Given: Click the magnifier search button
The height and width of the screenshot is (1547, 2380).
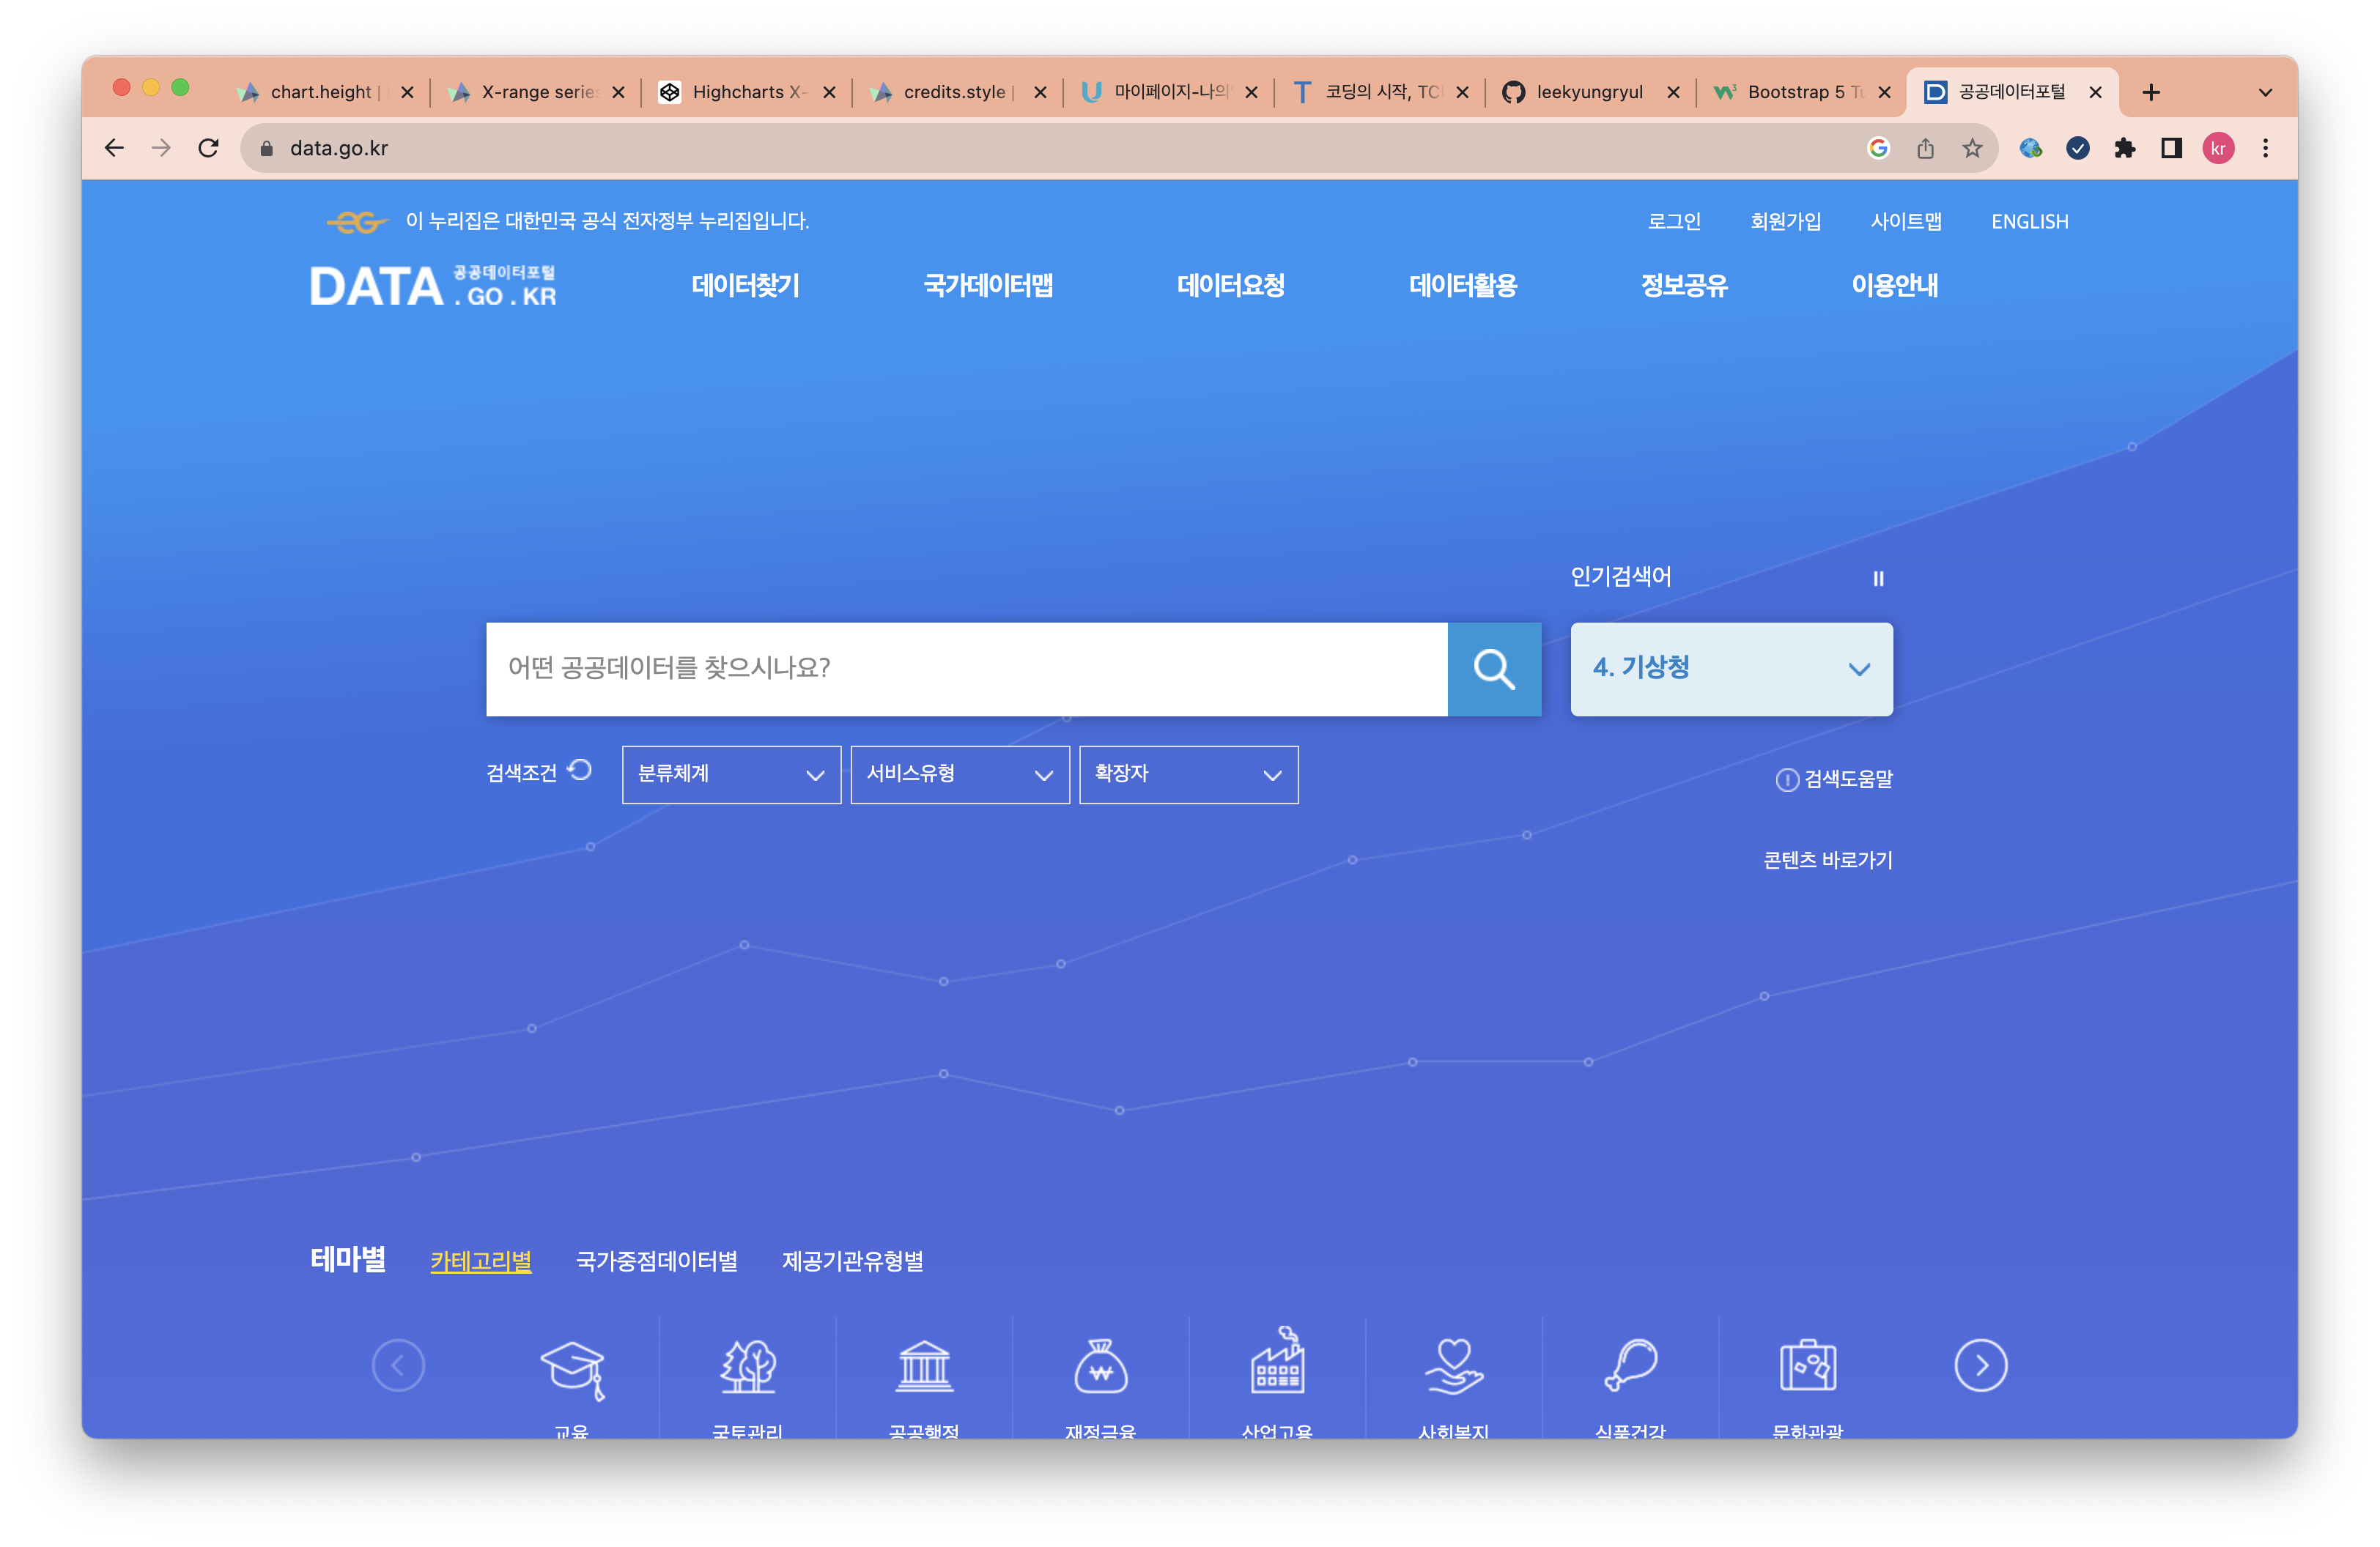Looking at the screenshot, I should (x=1494, y=669).
